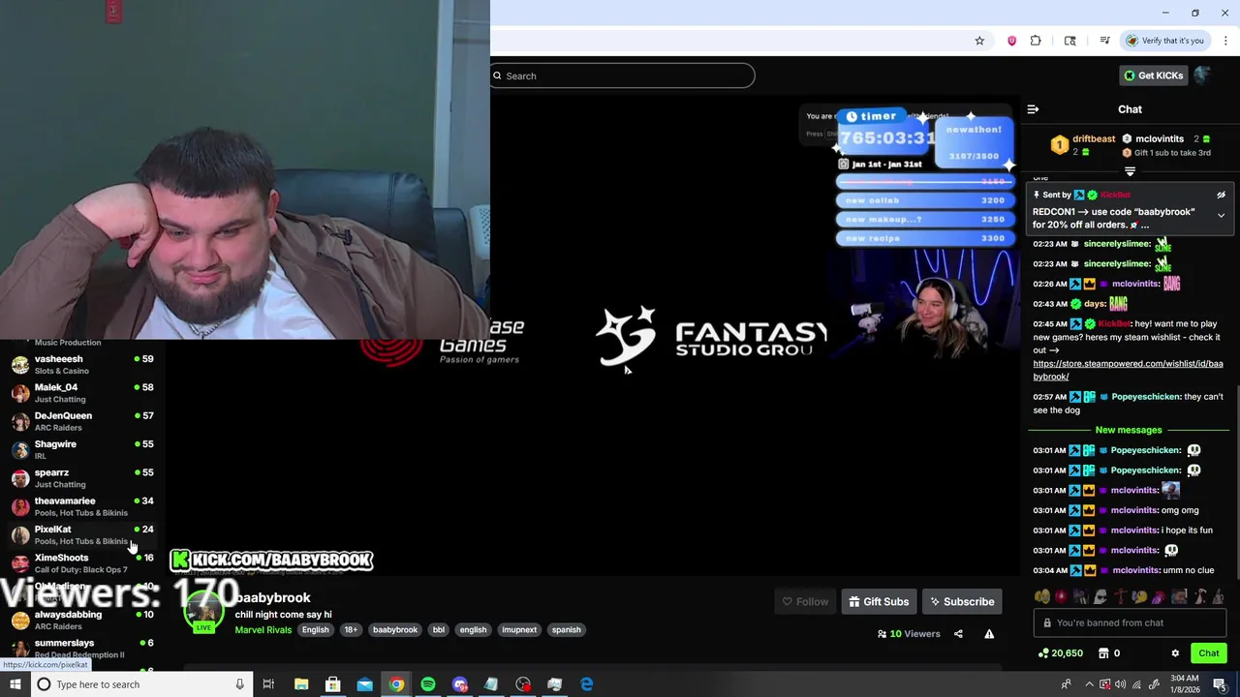Click the Verify that it's you button

click(1165, 41)
